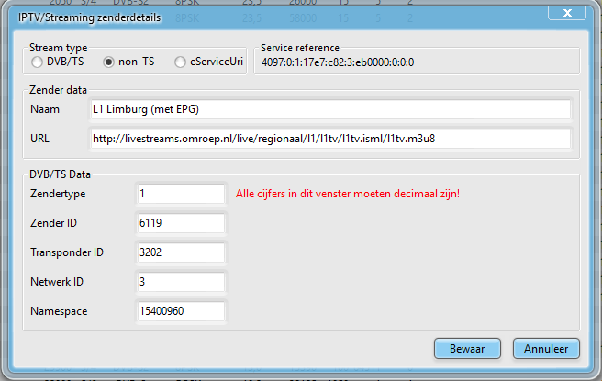Click the 'Zendertype' label
This screenshot has height=381, width=602.
click(x=58, y=194)
